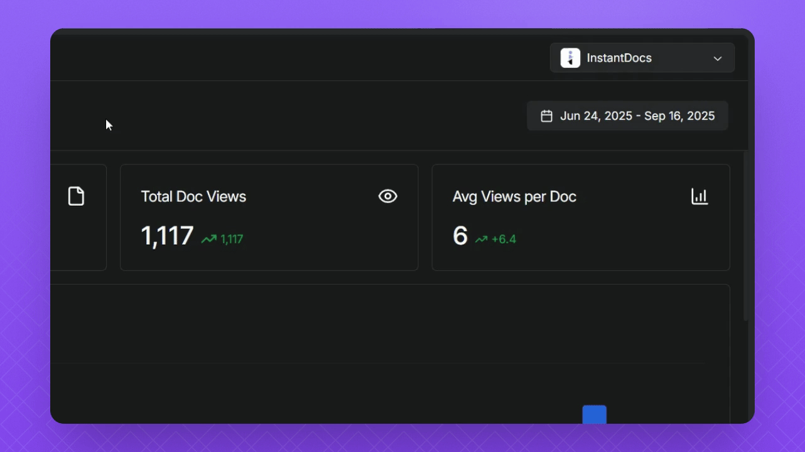Click green trend arrow beside 1,117
This screenshot has width=805, height=452.
click(x=208, y=239)
